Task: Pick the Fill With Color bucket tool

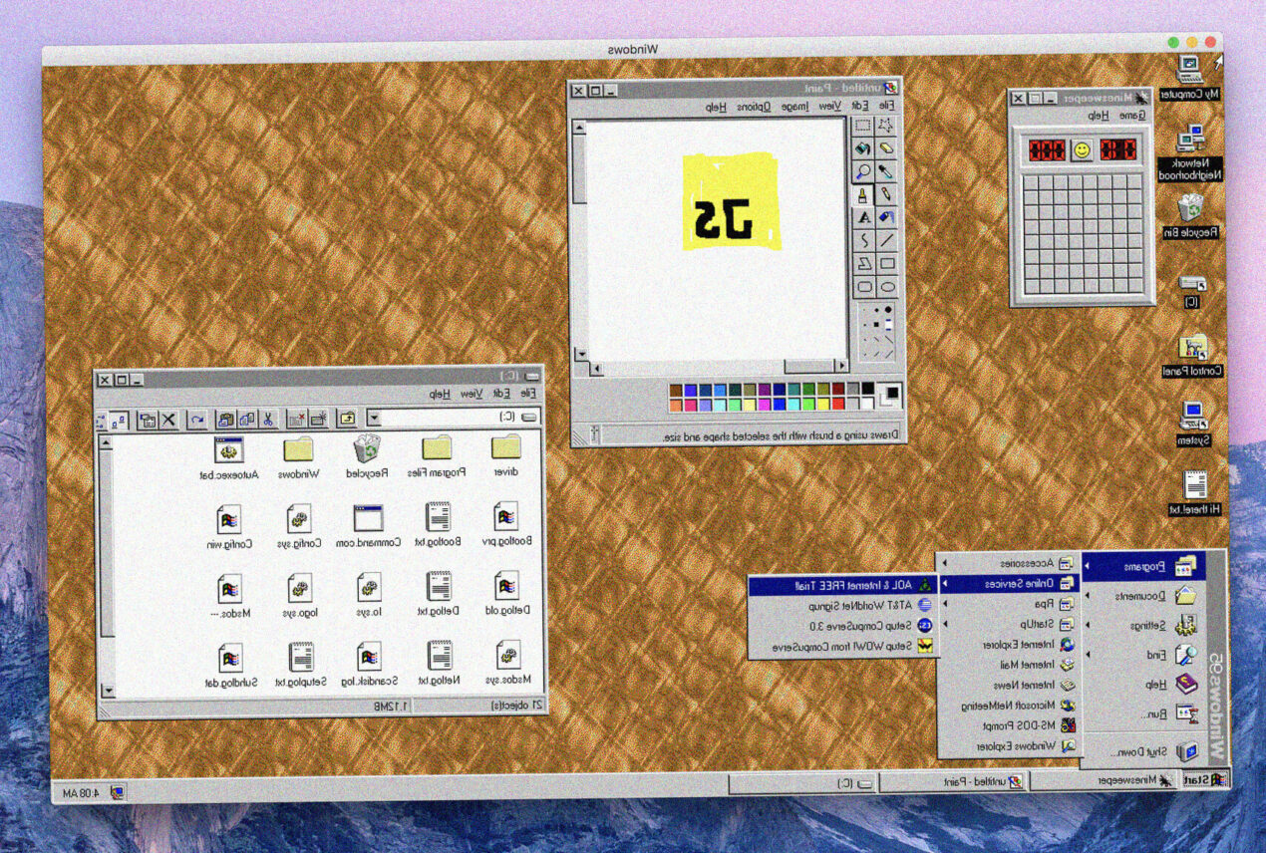Action: click(863, 148)
